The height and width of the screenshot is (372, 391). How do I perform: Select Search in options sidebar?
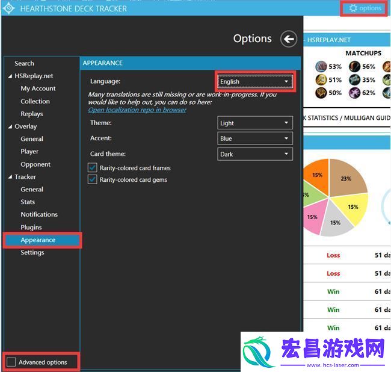[24, 63]
